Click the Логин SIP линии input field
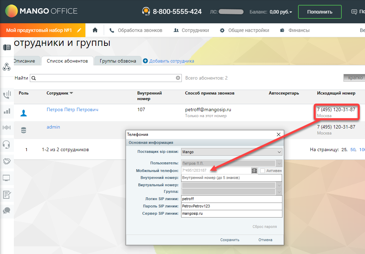Viewport: 365px width, 254px height. [231, 199]
